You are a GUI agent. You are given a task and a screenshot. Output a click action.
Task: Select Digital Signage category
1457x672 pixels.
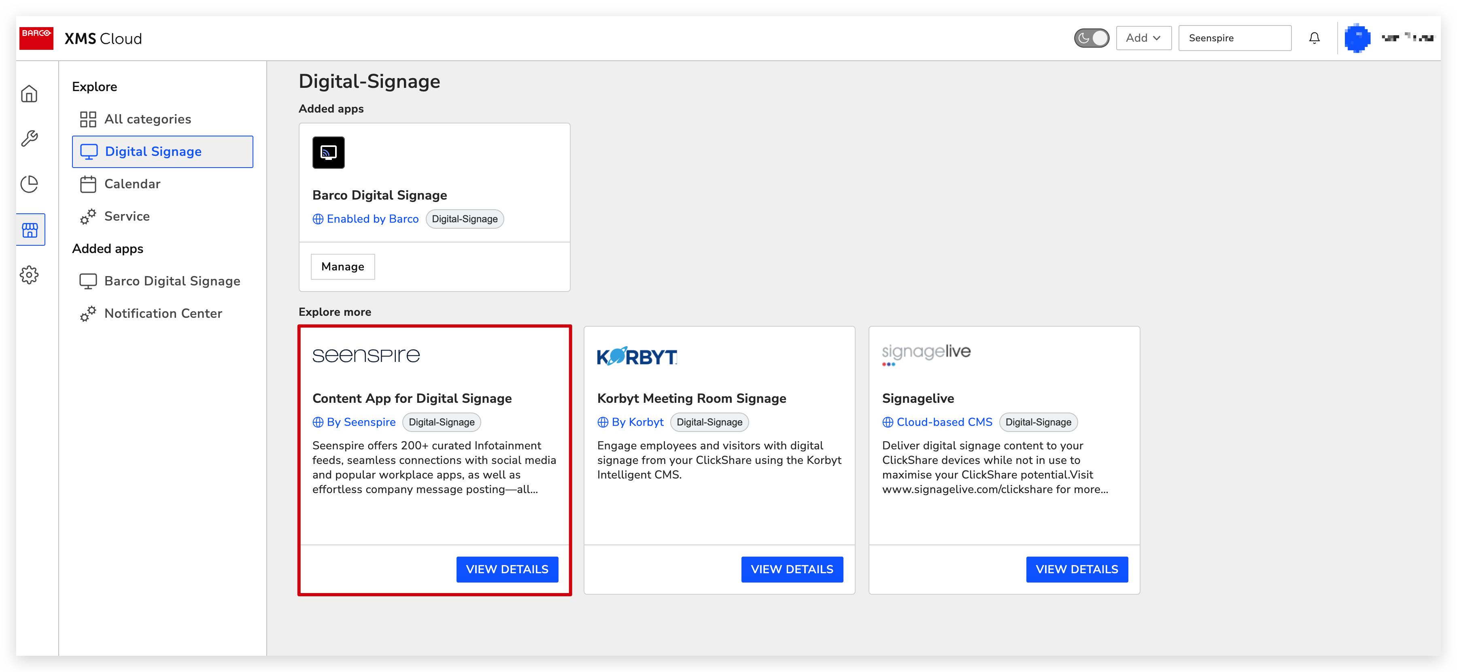pos(162,151)
